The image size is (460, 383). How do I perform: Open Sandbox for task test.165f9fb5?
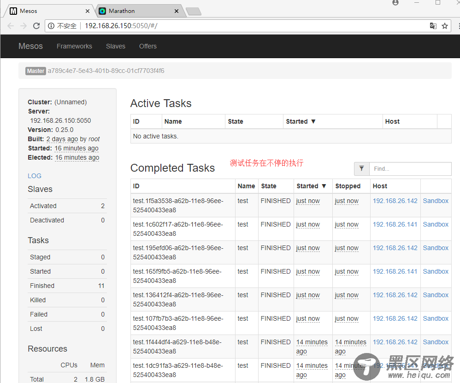pyautogui.click(x=436, y=271)
